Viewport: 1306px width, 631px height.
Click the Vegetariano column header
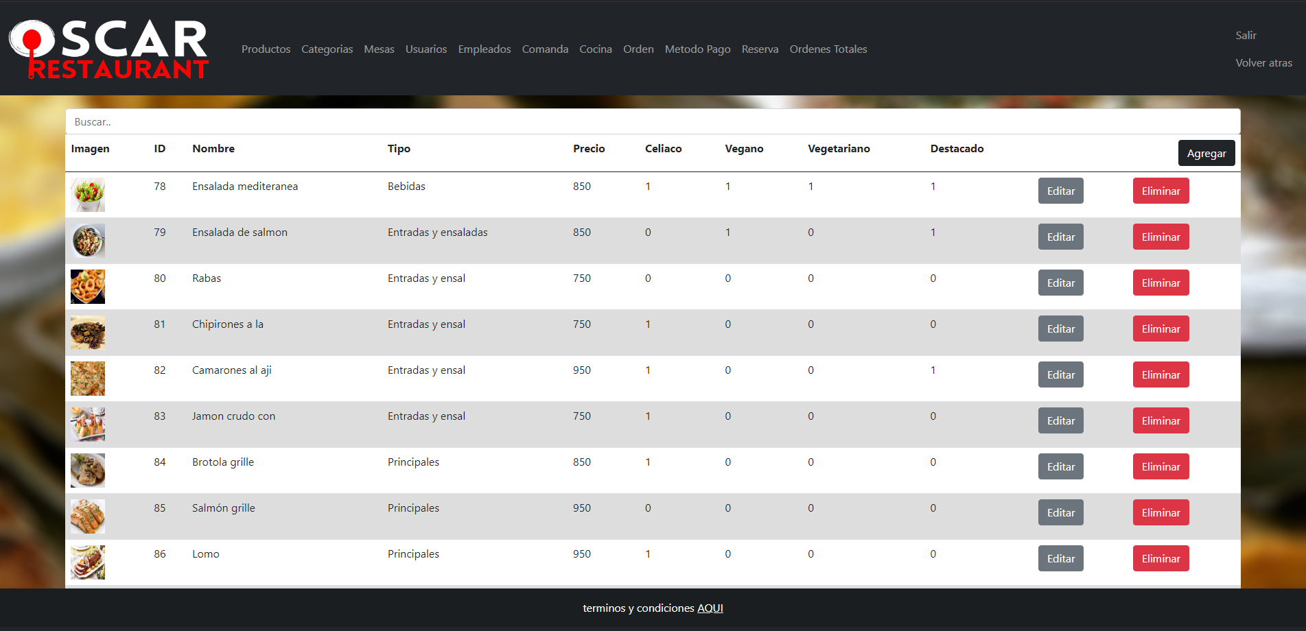point(839,149)
